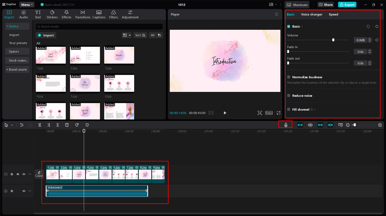Open the layout switcher dropdown in title bar

pyautogui.click(x=273, y=5)
